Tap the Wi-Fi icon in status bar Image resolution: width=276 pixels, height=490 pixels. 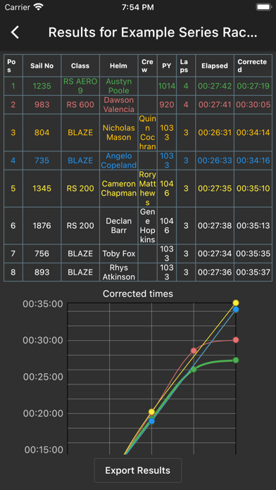coord(38,7)
